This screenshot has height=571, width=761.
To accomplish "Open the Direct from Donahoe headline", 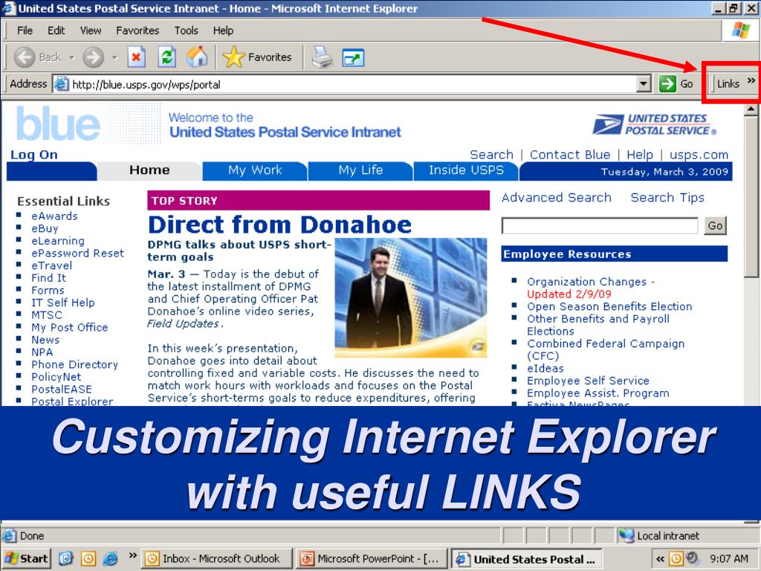I will [x=280, y=225].
